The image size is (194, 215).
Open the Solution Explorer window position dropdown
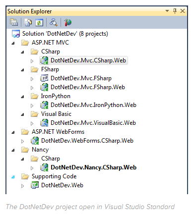[167, 11]
